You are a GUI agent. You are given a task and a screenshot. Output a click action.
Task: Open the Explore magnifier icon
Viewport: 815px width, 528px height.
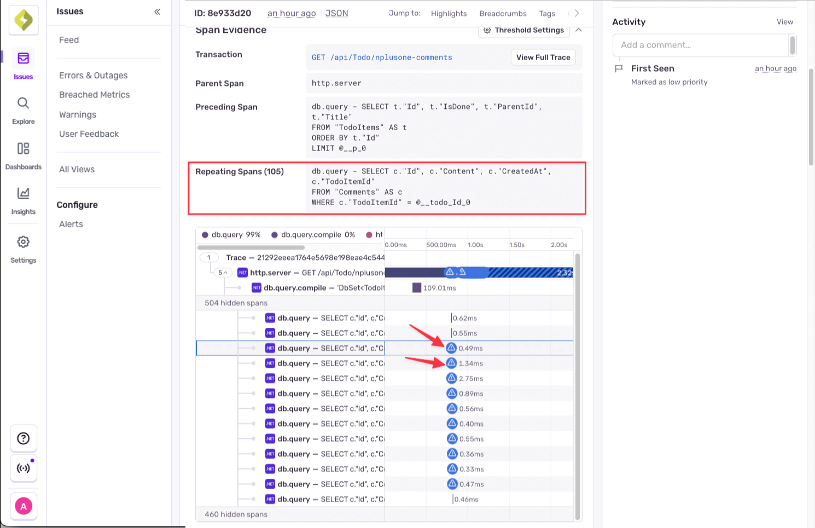point(23,103)
